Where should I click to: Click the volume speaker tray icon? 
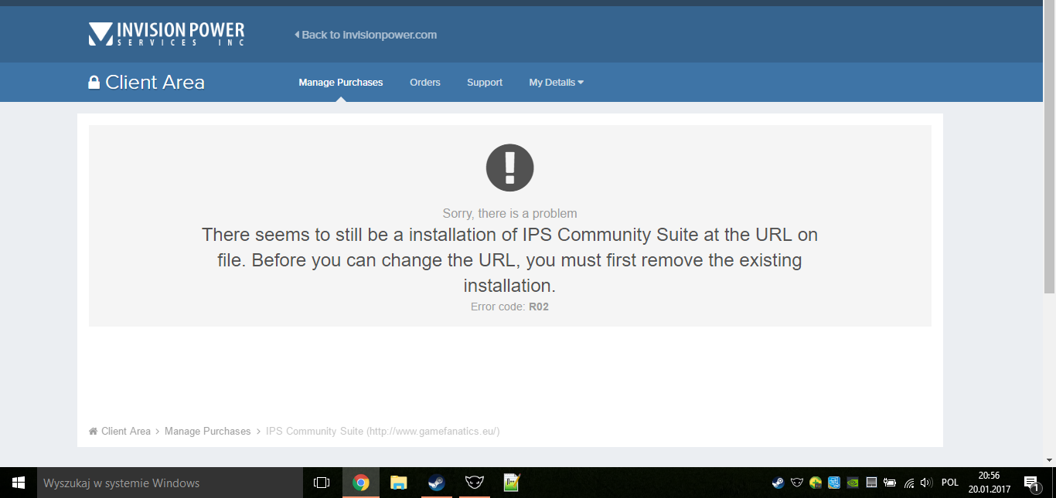926,483
